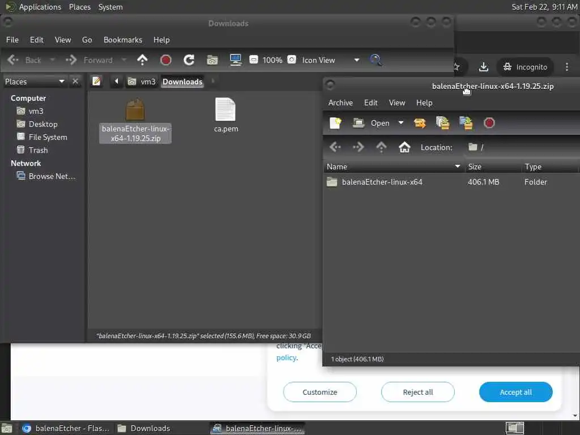Image resolution: width=580 pixels, height=435 pixels.
Task: Click the Add folder to archive icon
Action: [x=466, y=123]
